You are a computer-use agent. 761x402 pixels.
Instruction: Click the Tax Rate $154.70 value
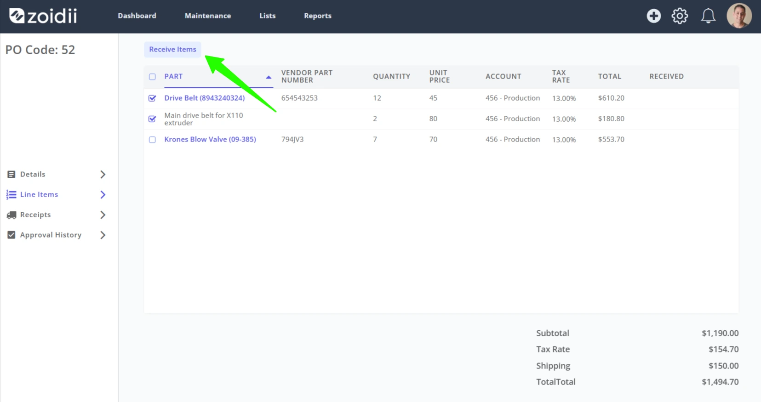tap(723, 349)
